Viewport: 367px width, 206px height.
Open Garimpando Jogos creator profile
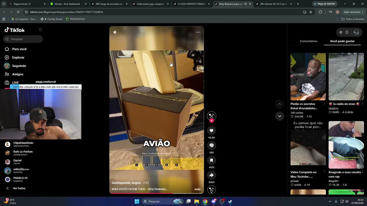126,183
